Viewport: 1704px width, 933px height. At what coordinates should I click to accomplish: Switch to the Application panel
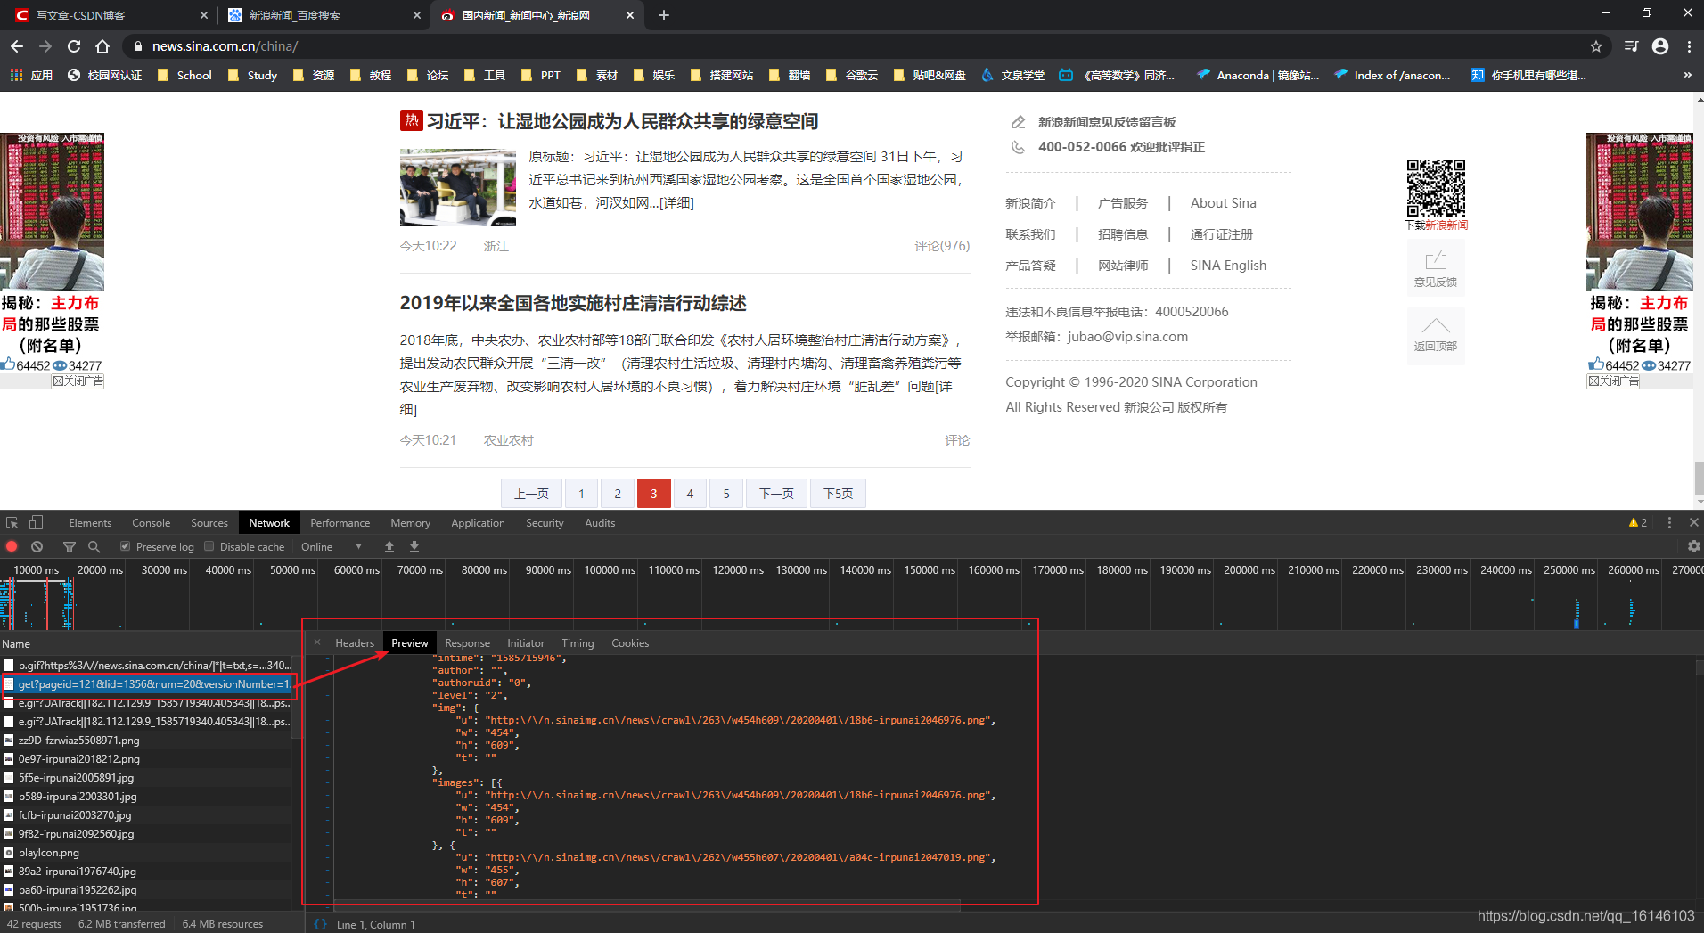point(478,523)
